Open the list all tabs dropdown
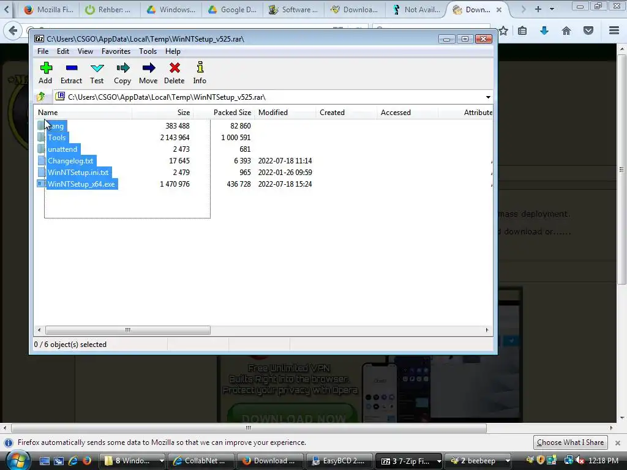 point(552,9)
